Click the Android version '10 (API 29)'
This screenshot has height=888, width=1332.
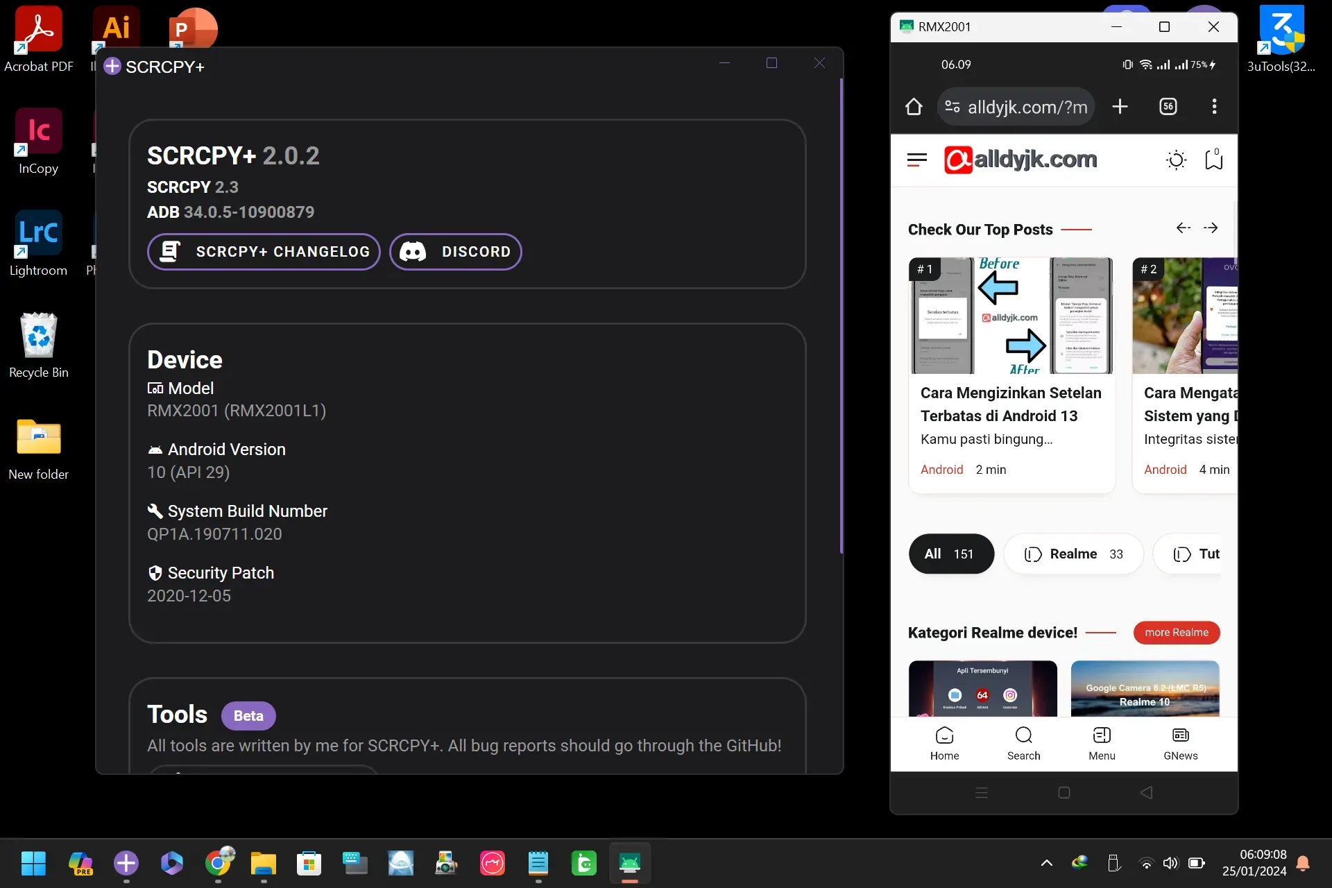[188, 472]
